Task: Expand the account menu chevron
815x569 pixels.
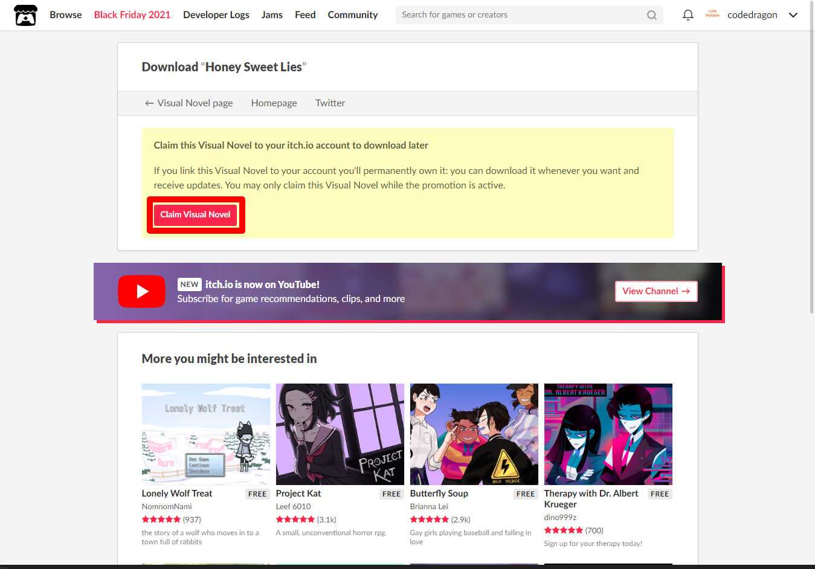Action: tap(793, 15)
